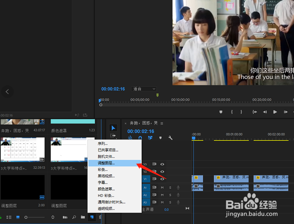Click program monitor zoom scroll handle
Viewport: 294px width, 224px height.
click(101, 105)
